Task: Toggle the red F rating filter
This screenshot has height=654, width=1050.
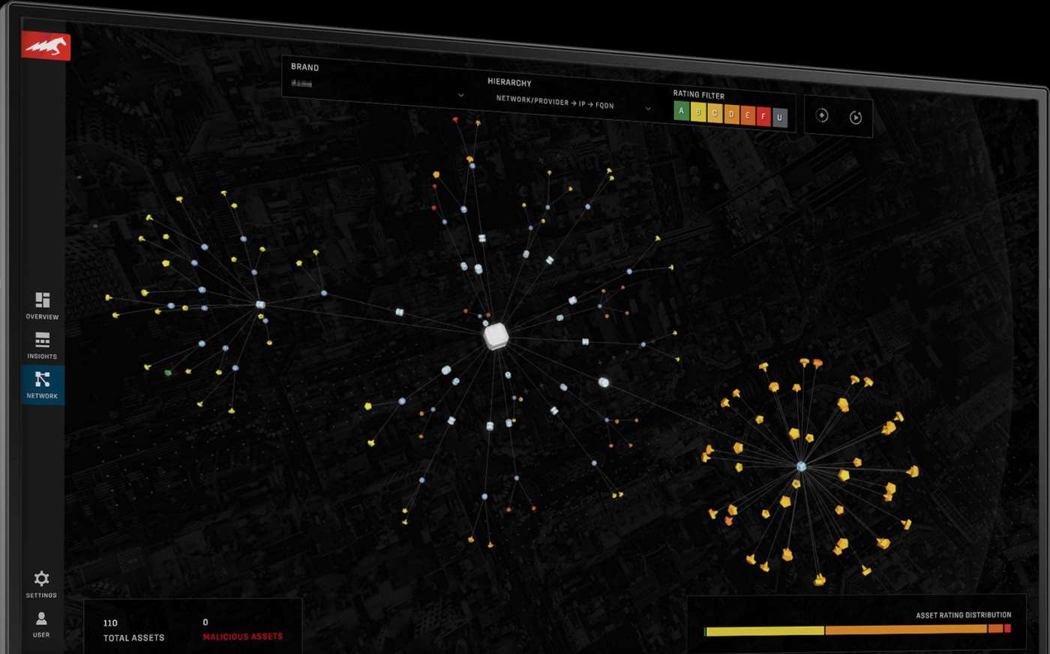Action: (763, 116)
